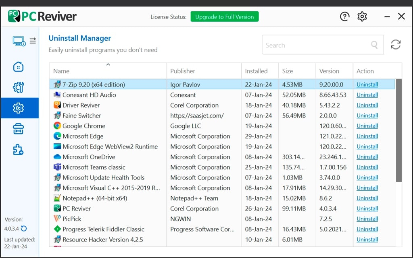
Task: Uninstall Google Chrome via its link
Action: (x=367, y=126)
